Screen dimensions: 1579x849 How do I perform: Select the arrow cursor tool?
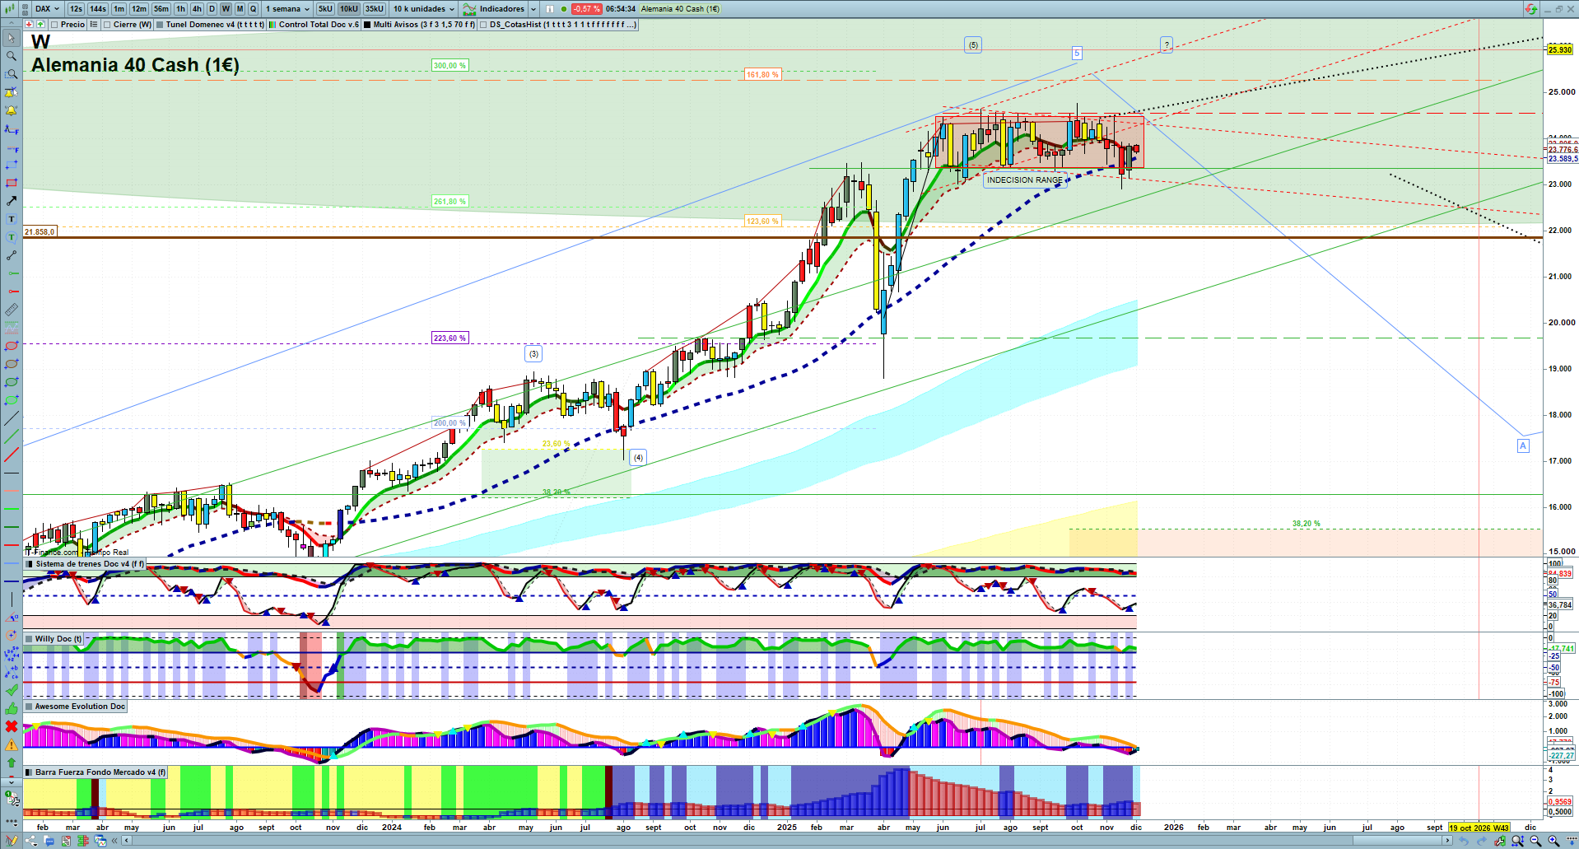[12, 39]
